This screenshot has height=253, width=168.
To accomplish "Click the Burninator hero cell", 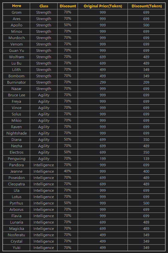I will point(16,82).
